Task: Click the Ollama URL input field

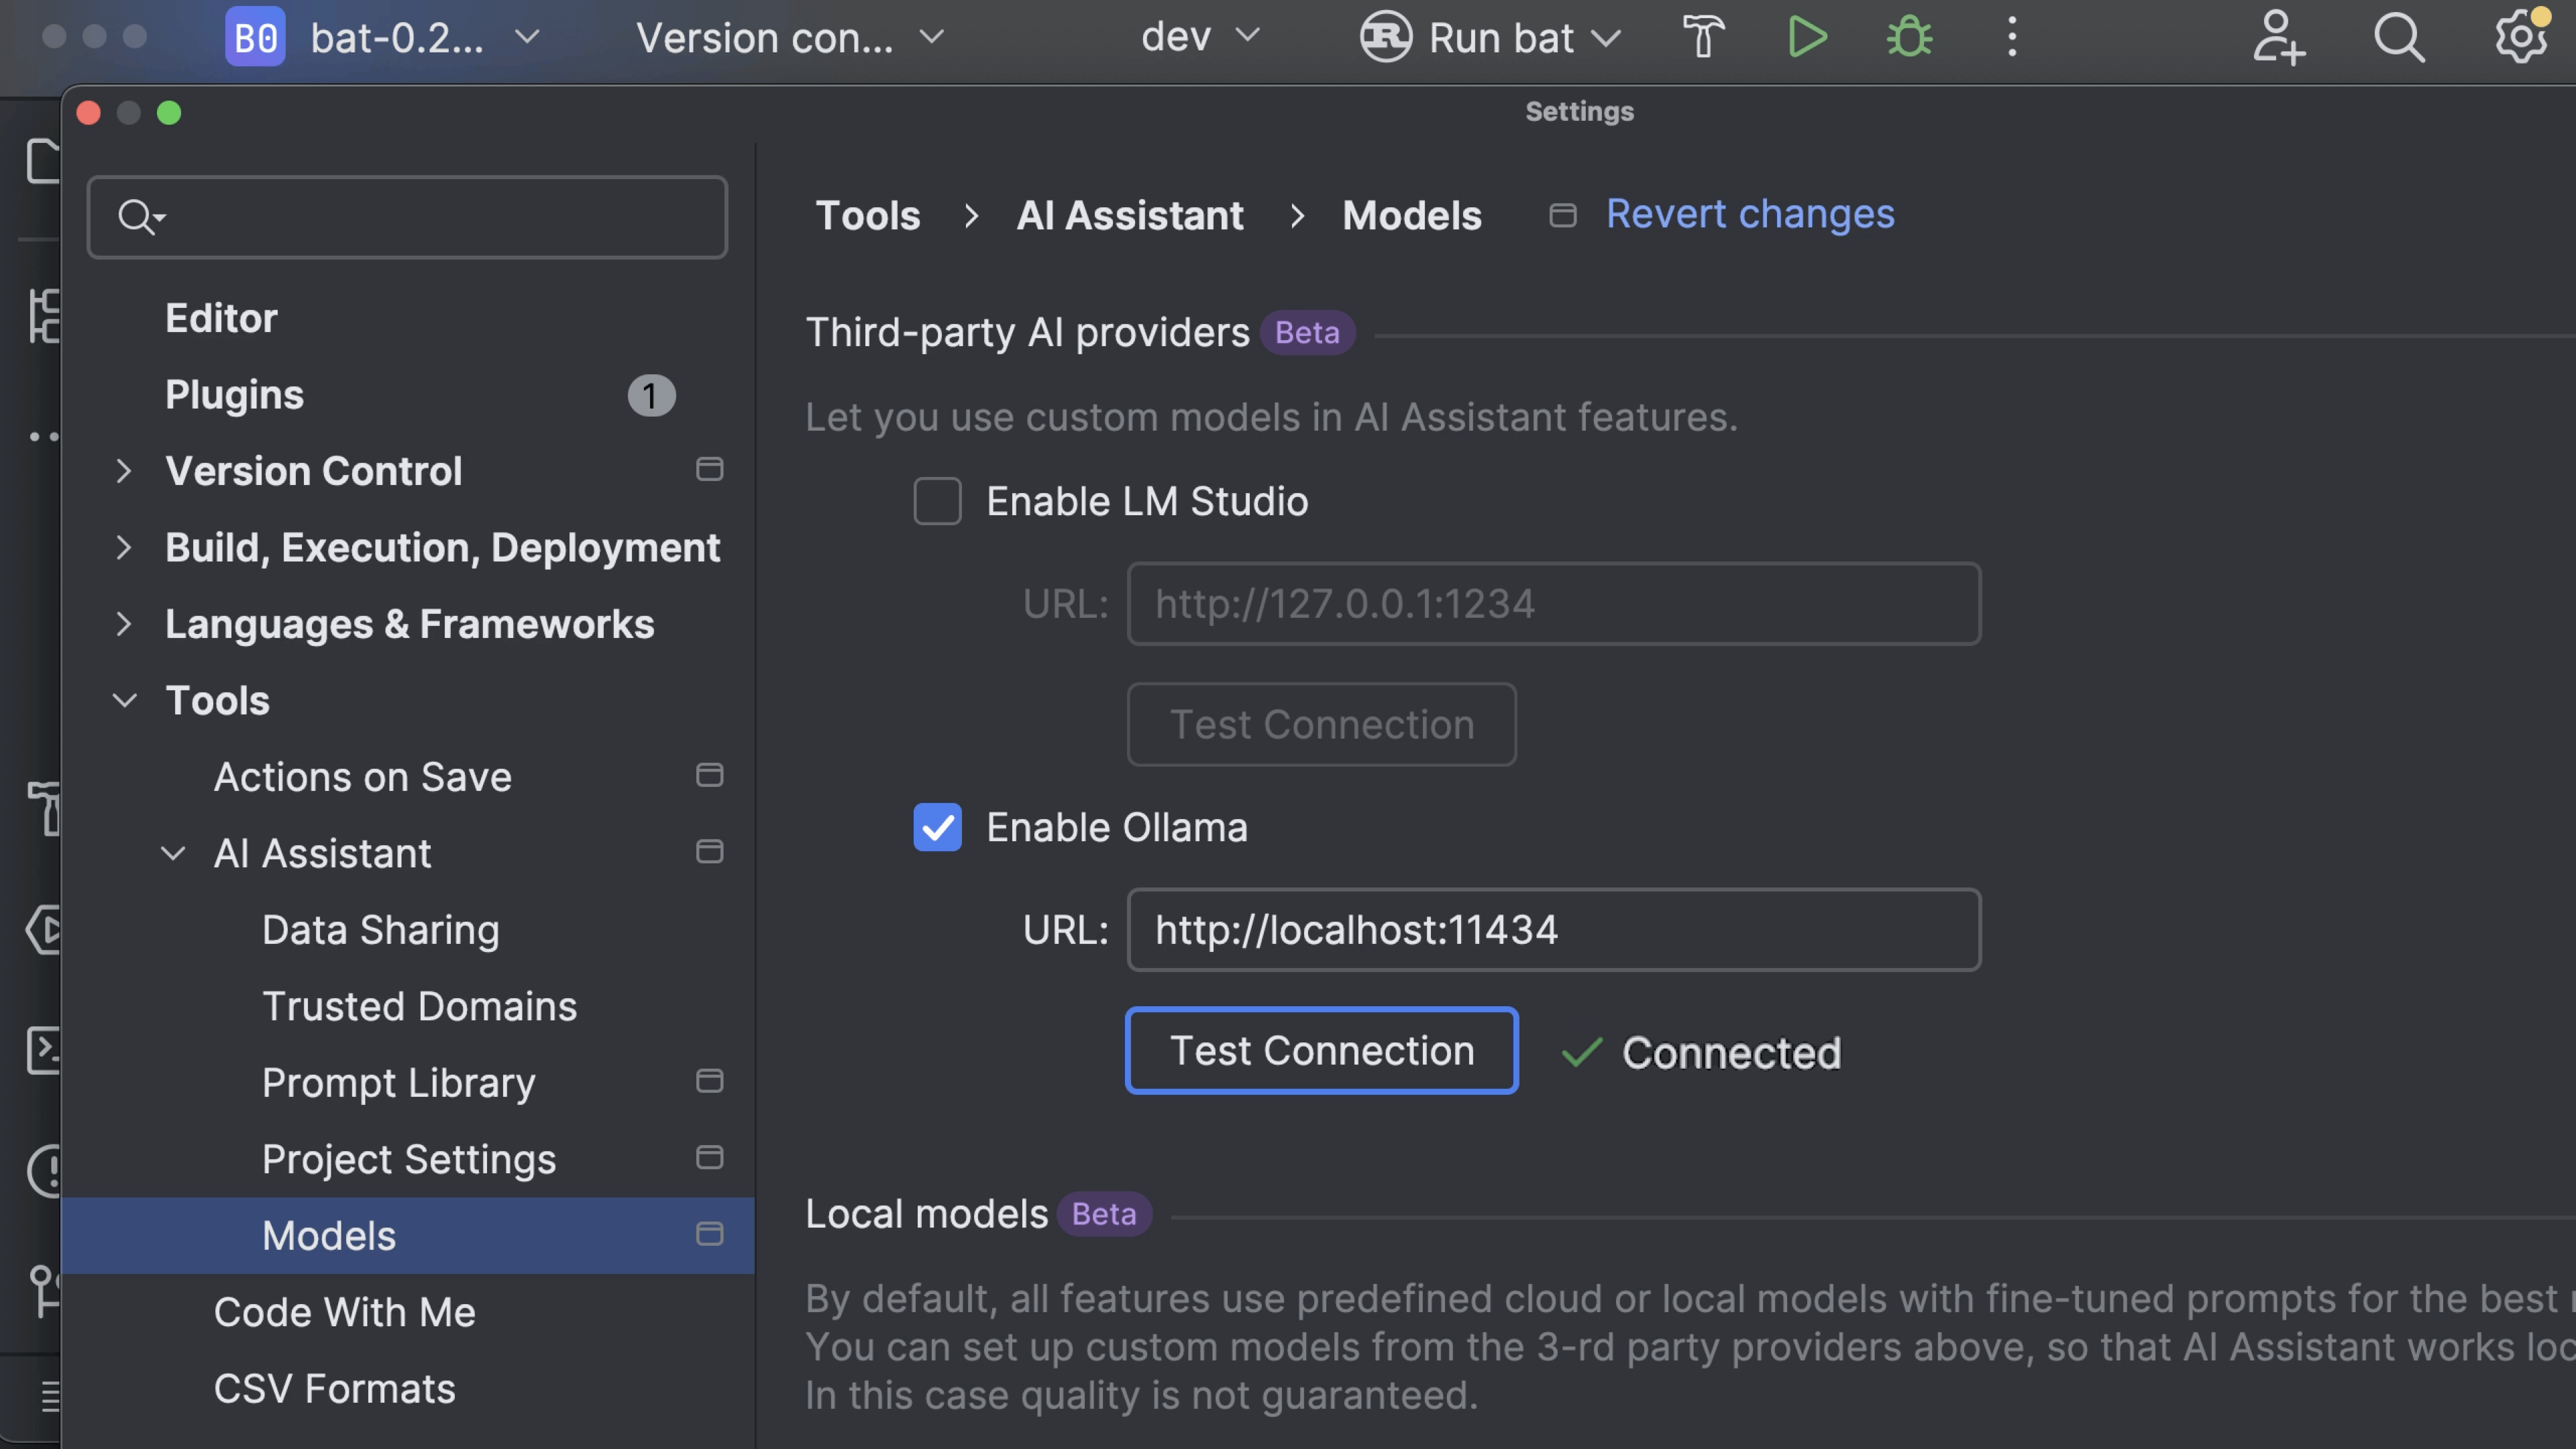Action: click(x=1553, y=930)
